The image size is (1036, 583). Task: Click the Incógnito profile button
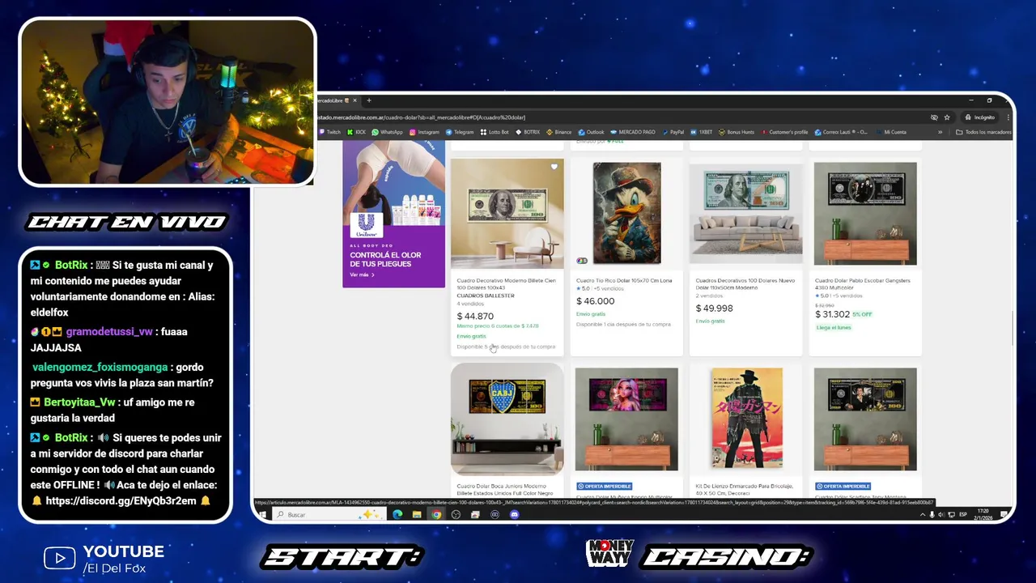(979, 117)
